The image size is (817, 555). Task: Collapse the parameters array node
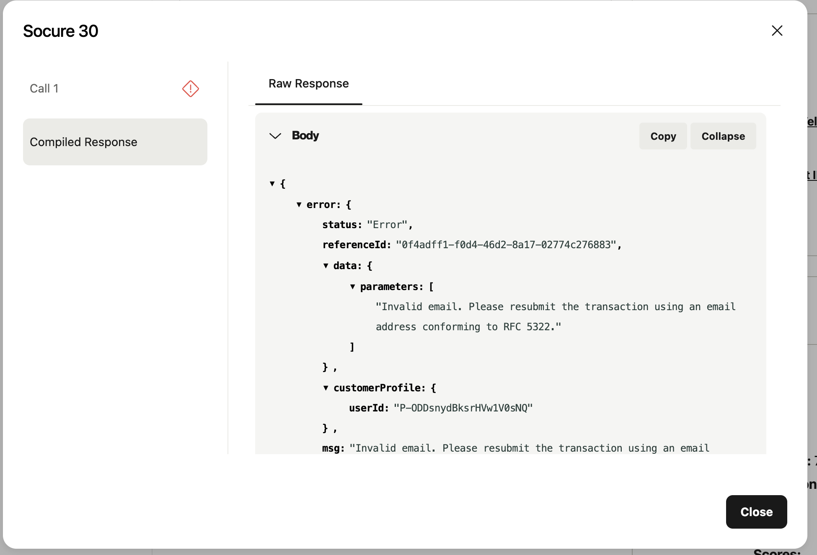[352, 287]
